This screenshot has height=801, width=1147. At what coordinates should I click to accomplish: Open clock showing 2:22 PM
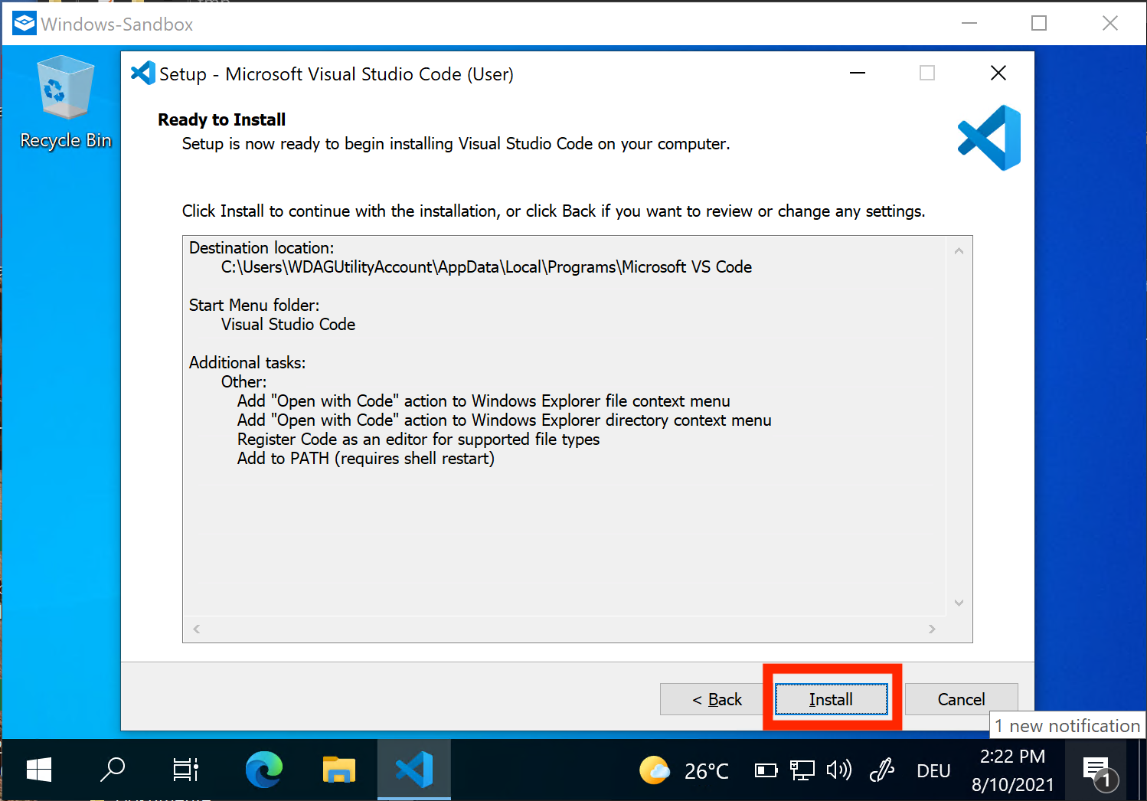point(1012,770)
